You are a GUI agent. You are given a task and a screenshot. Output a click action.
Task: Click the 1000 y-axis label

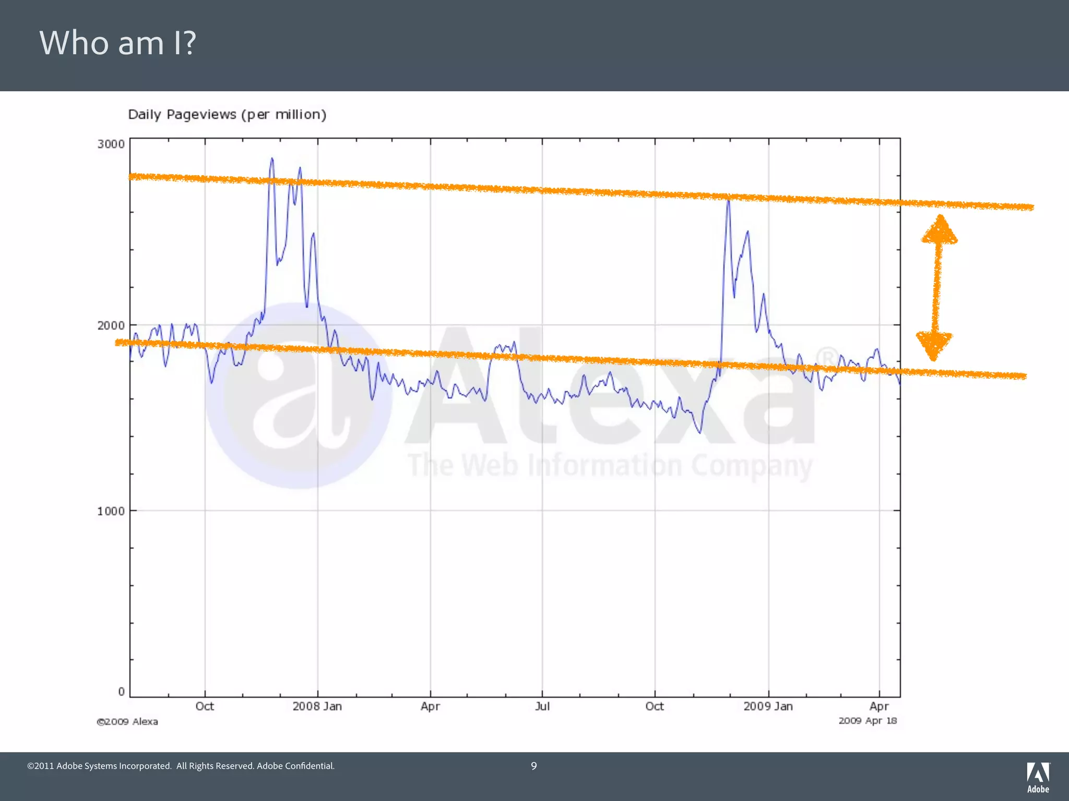[111, 511]
